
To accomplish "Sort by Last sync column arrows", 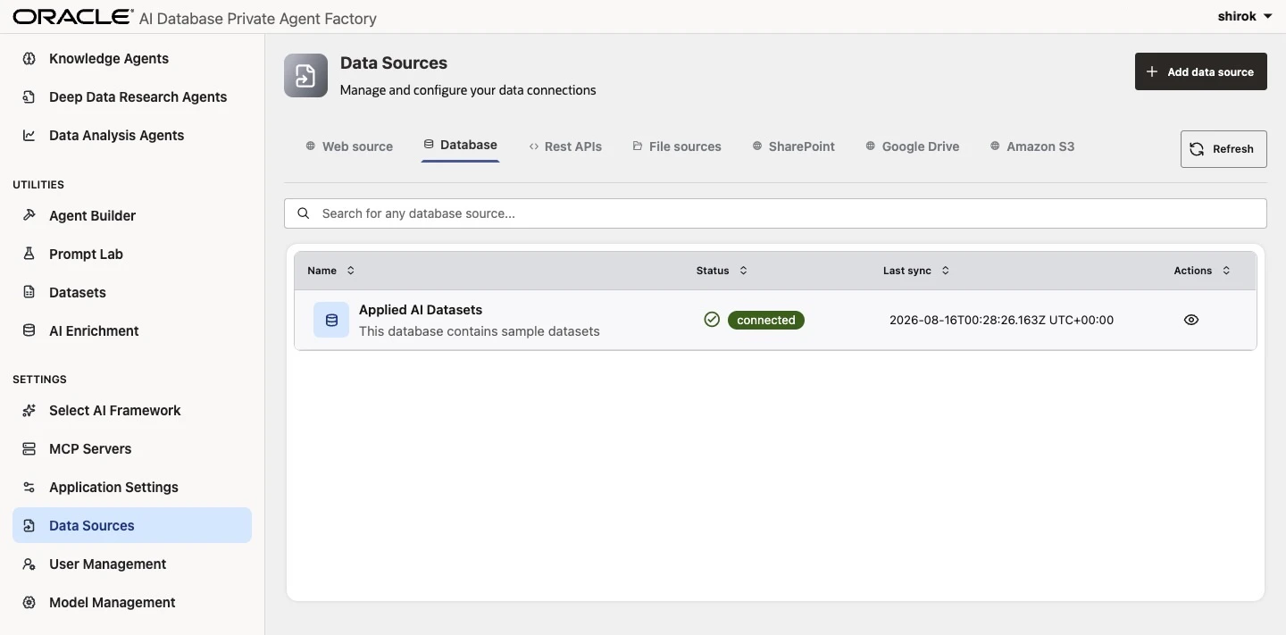I will [x=946, y=271].
